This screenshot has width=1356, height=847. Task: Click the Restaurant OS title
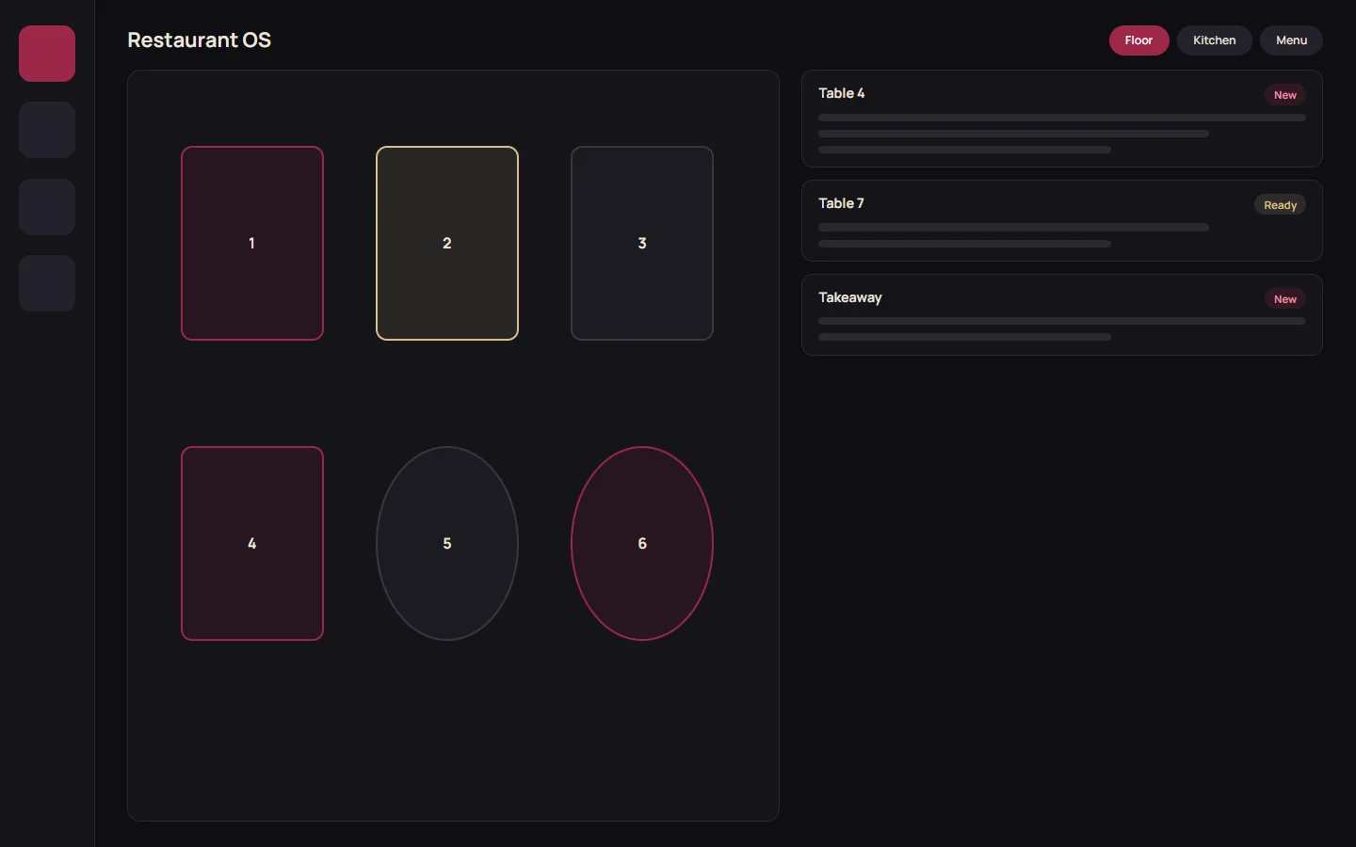click(199, 40)
